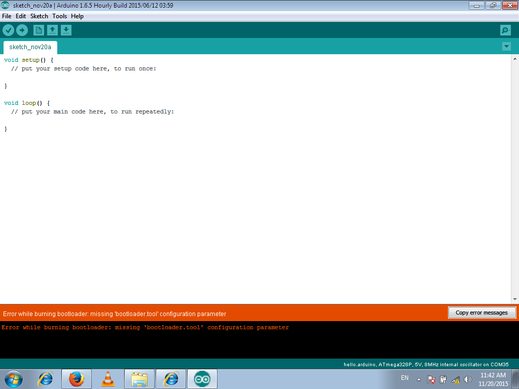Click the Action Center flag tray icon
Screen dimensions: 519x389
431,379
